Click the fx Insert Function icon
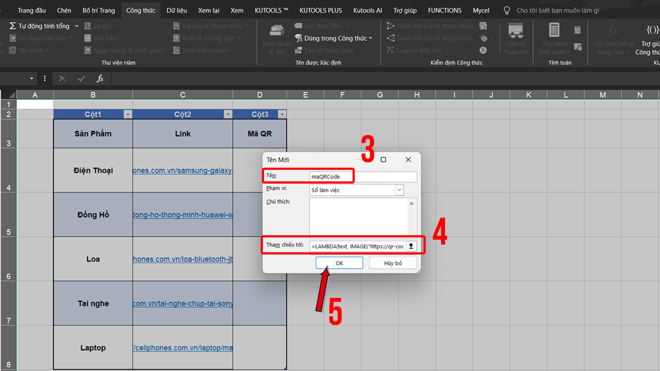Image resolution: width=660 pixels, height=371 pixels. pos(100,78)
